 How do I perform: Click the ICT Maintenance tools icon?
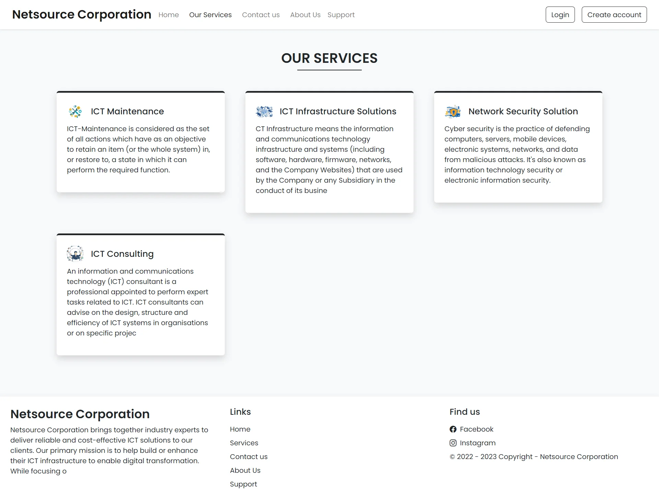[75, 112]
